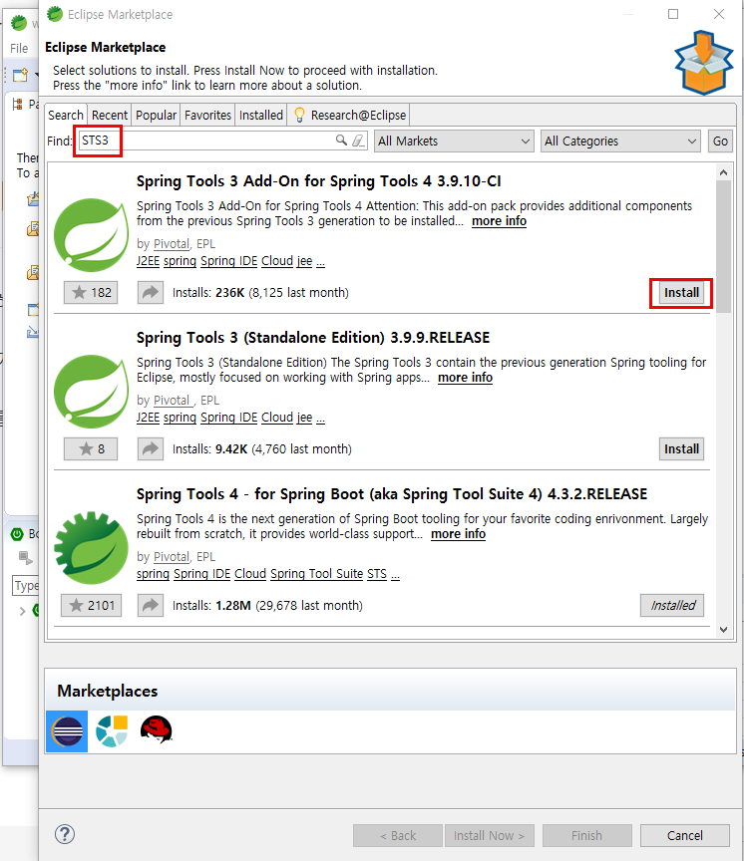744x861 pixels.
Task: Switch to the Favorites tab
Action: (207, 115)
